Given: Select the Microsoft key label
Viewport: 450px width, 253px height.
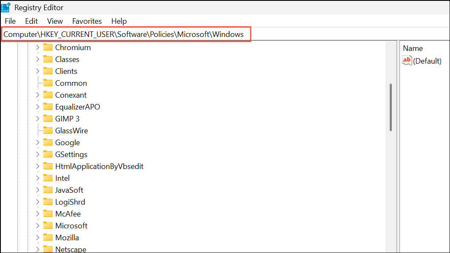Looking at the screenshot, I should click(71, 226).
